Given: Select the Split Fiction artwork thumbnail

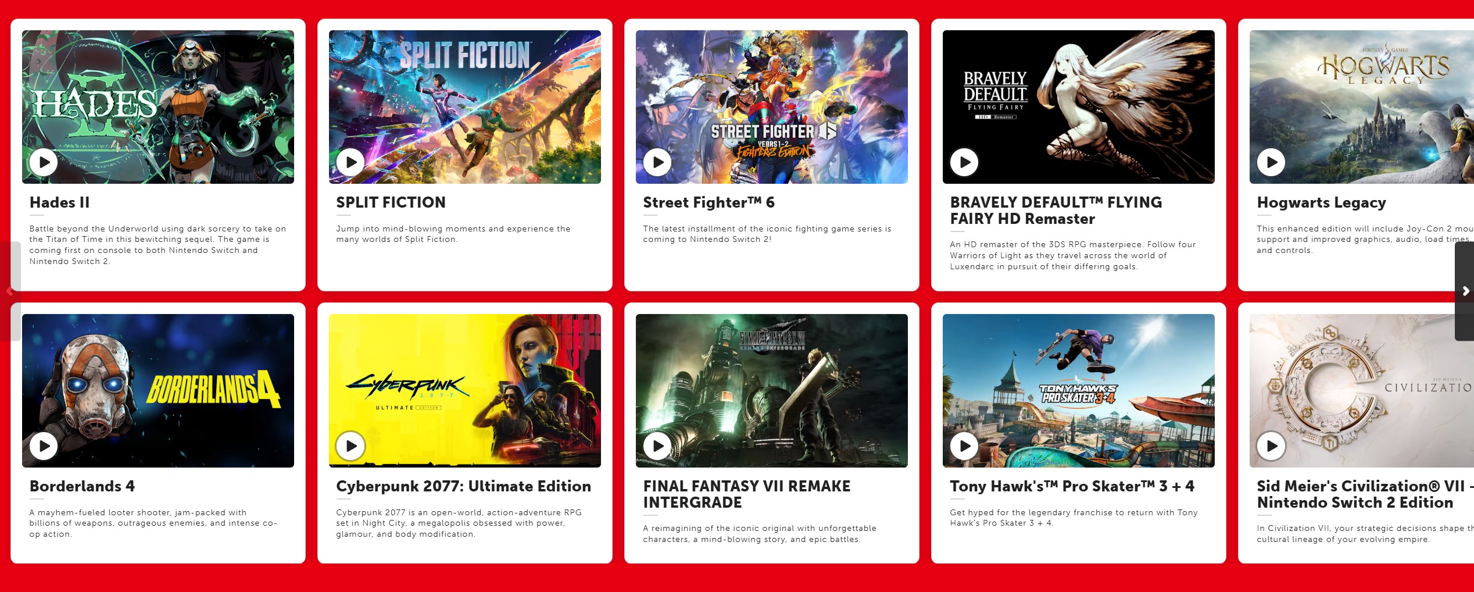Looking at the screenshot, I should (x=465, y=107).
